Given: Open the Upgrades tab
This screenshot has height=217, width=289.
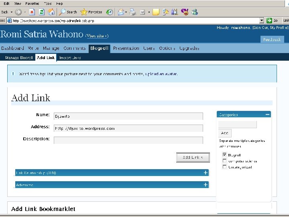Looking at the screenshot, I should 189,48.
